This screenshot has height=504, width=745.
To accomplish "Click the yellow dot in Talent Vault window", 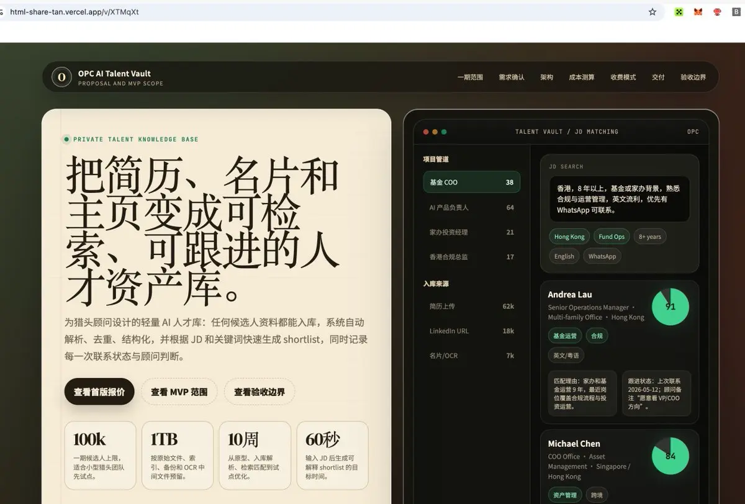I will (x=435, y=132).
